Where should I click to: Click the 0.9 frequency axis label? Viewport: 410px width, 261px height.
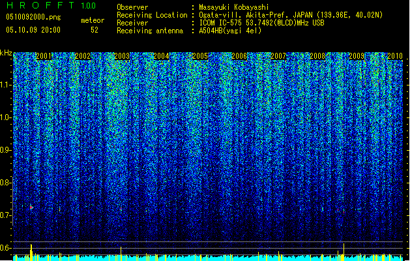6,150
